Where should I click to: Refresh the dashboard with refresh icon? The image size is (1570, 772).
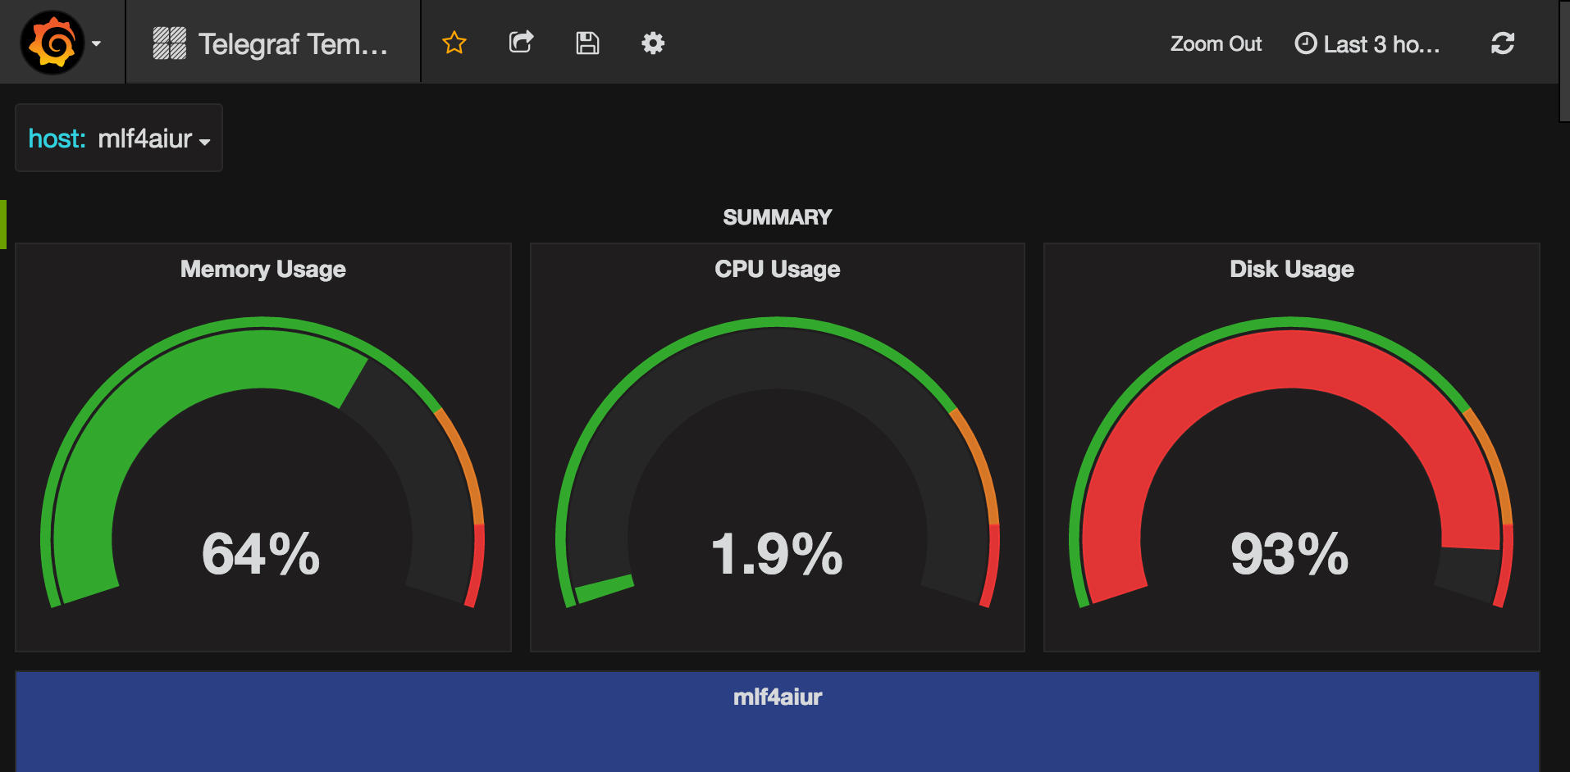pos(1503,43)
